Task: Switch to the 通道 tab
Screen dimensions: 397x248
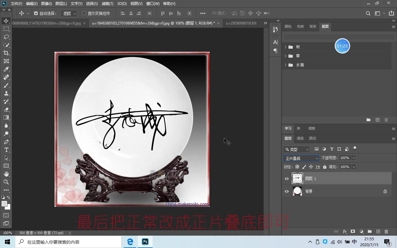Action: click(x=300, y=138)
